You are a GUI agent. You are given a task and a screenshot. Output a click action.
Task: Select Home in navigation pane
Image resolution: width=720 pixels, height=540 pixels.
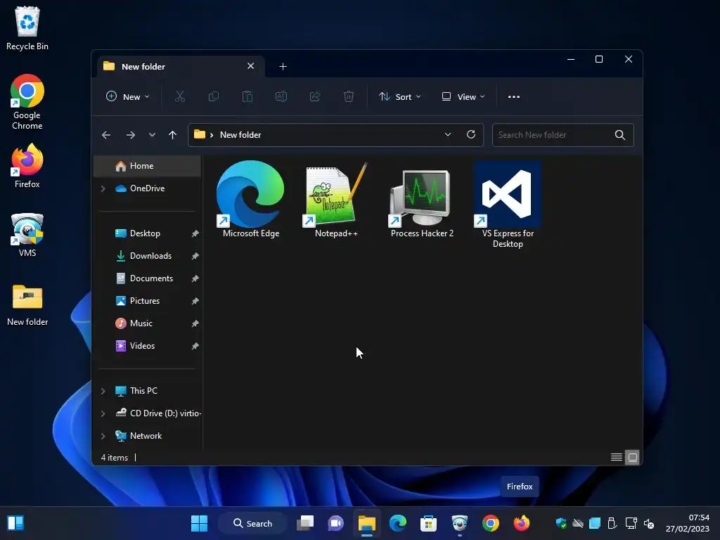pos(148,166)
